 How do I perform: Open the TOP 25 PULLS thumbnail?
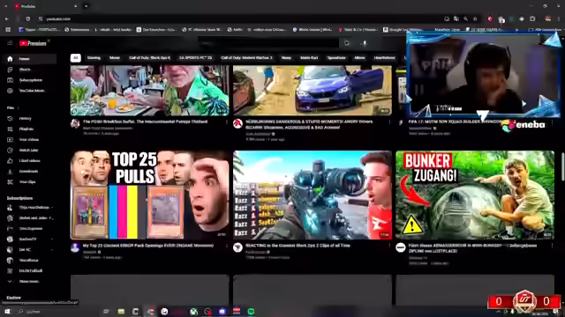(x=149, y=195)
